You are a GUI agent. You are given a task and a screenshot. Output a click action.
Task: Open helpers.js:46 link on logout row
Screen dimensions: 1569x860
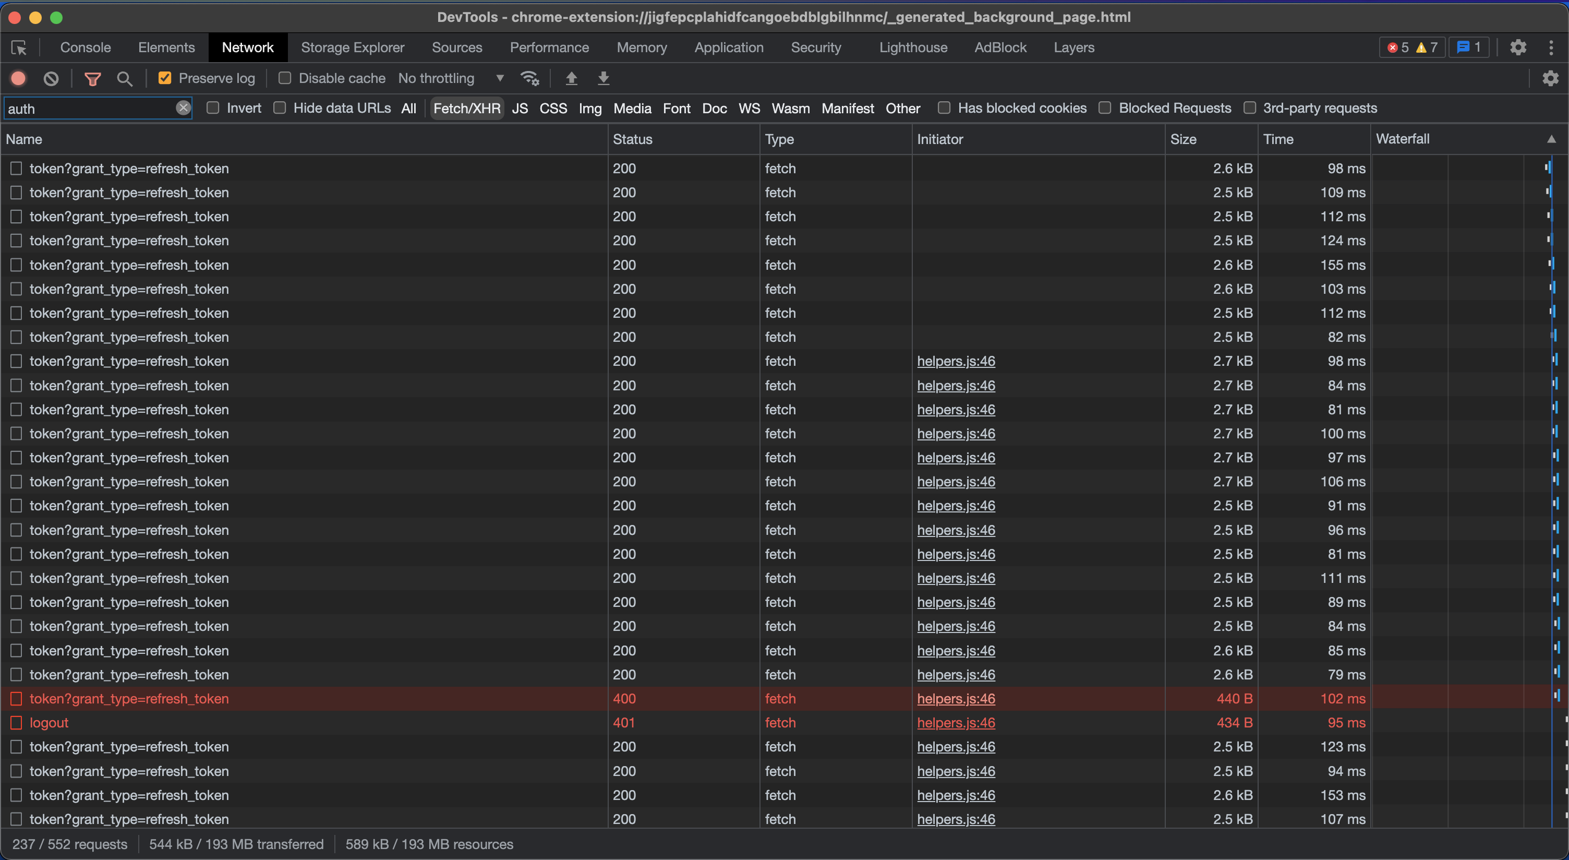(956, 723)
